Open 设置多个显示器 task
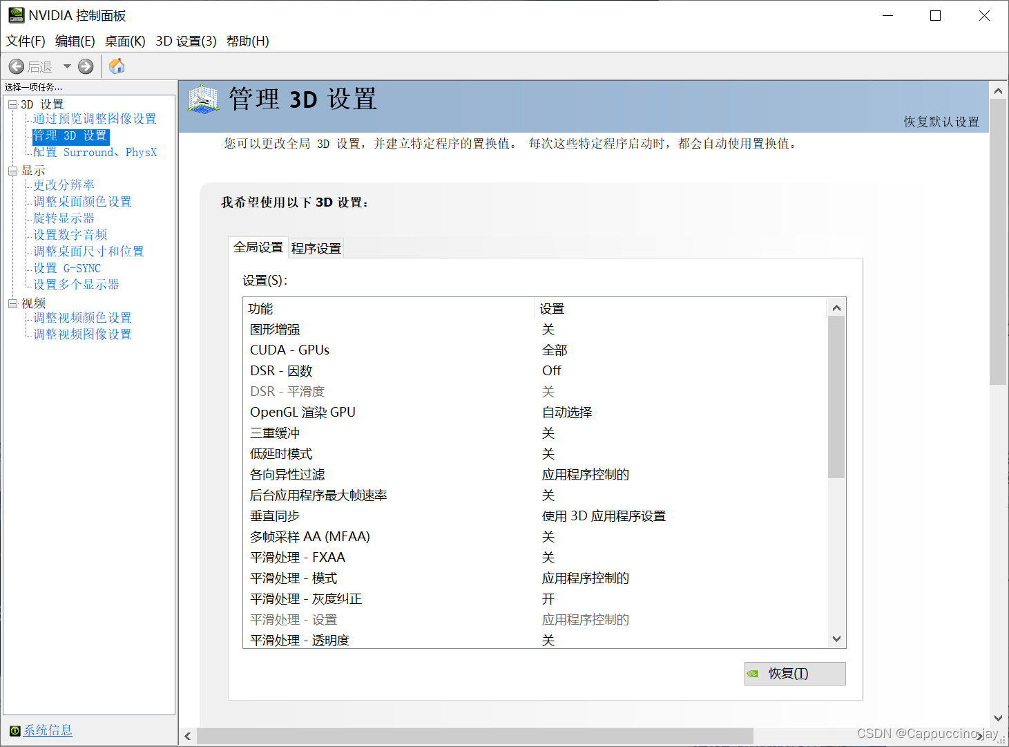The height and width of the screenshot is (747, 1009). 77,285
